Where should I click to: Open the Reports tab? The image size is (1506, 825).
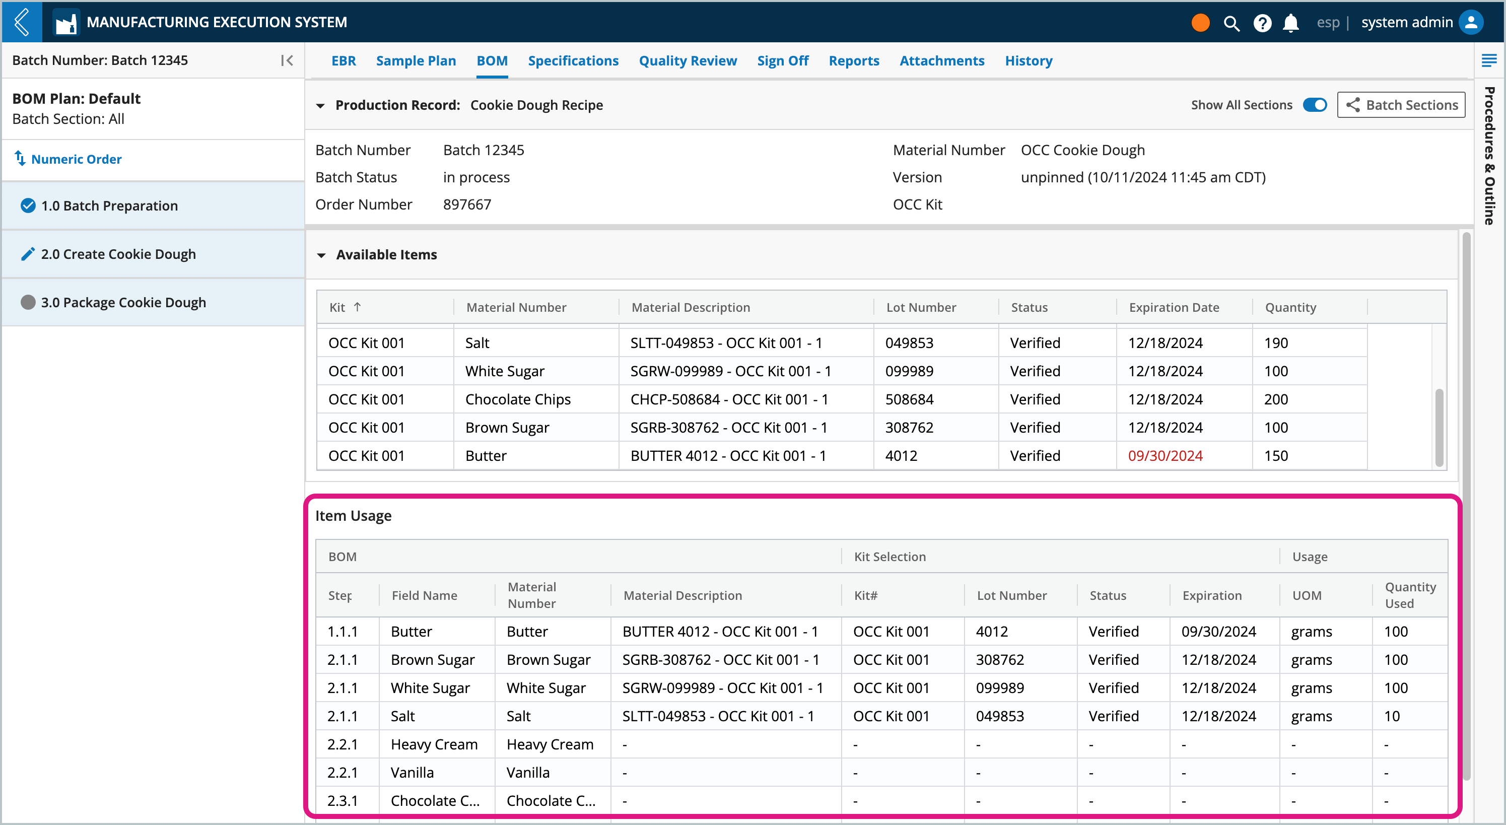tap(854, 60)
